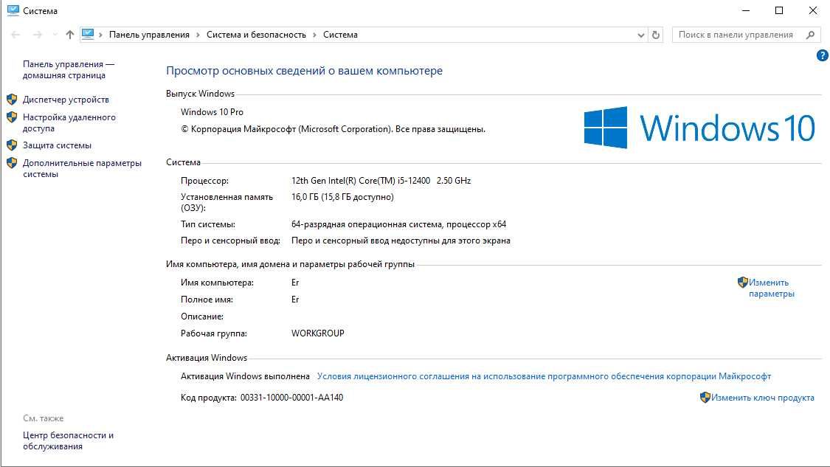Click the 64-разрядная операционная система value
Viewport: 830px width, 467px height.
tap(398, 224)
